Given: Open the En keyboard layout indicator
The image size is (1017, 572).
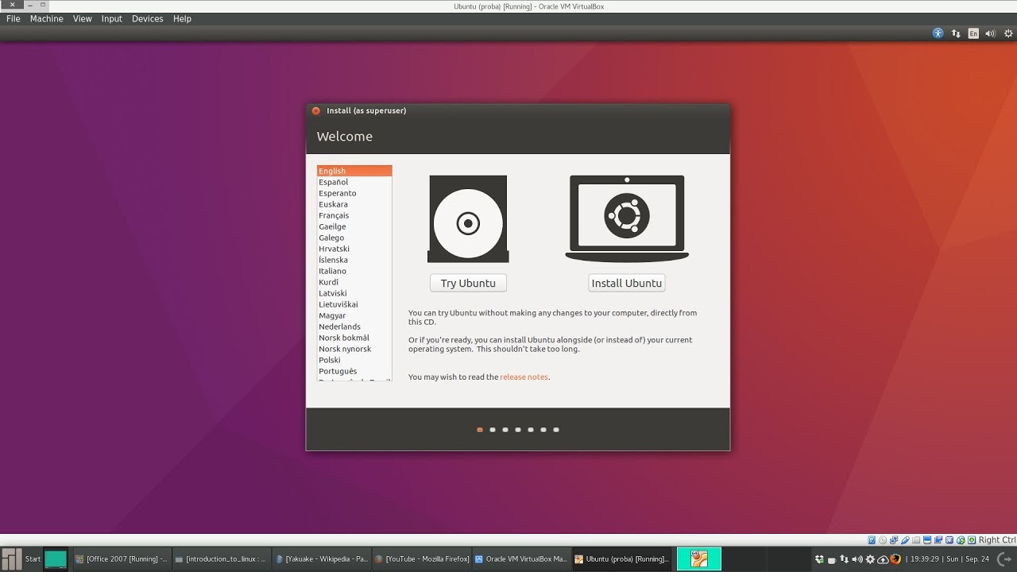Looking at the screenshot, I should tap(973, 33).
